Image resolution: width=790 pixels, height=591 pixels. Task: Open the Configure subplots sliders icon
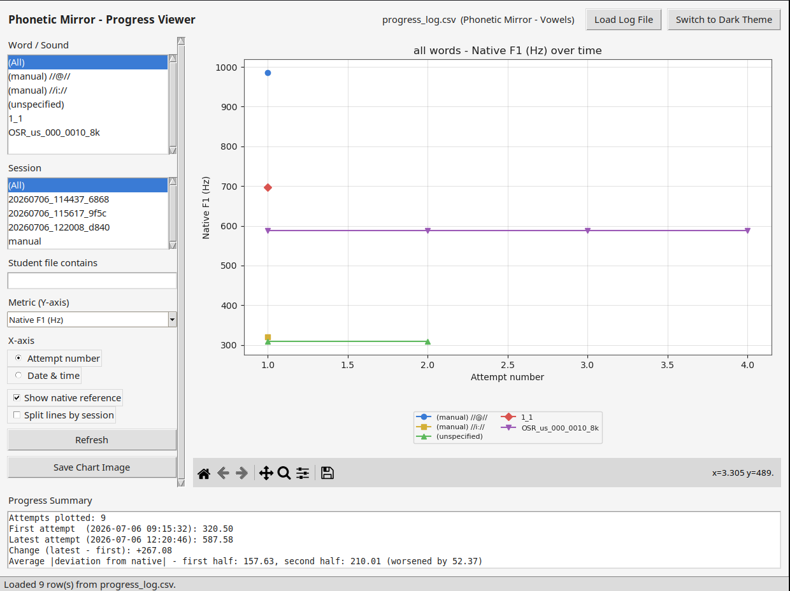click(x=303, y=473)
